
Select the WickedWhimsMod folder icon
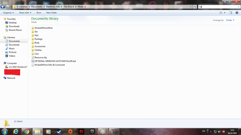32,28
